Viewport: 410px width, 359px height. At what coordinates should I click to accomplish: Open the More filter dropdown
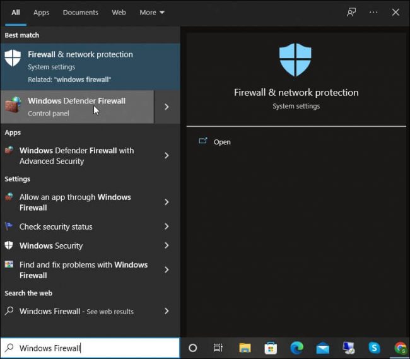[152, 12]
